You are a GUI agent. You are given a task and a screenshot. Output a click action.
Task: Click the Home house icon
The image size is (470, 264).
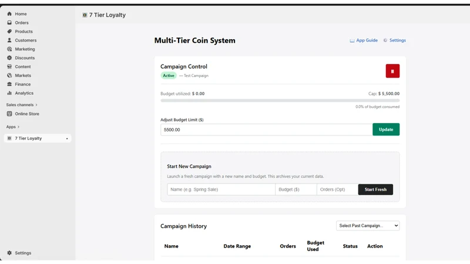tap(9, 13)
